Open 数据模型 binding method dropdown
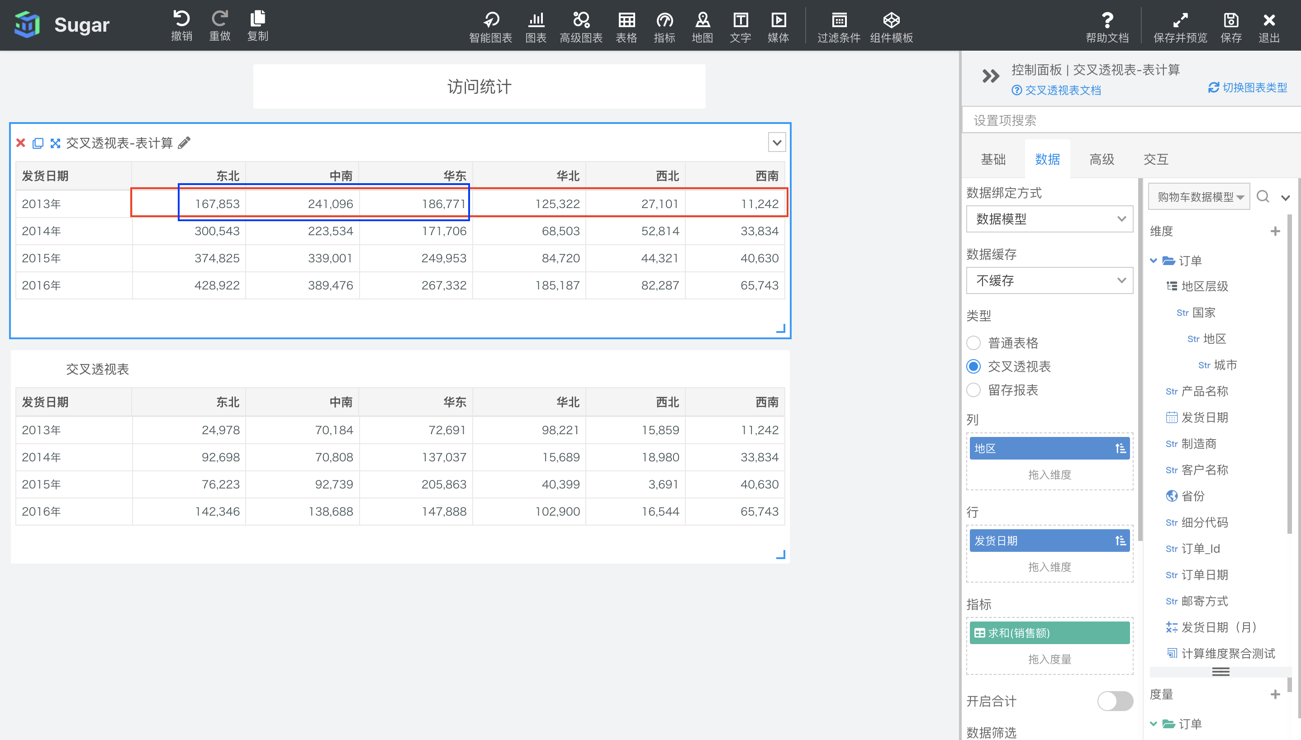Viewport: 1301px width, 740px height. pyautogui.click(x=1049, y=219)
